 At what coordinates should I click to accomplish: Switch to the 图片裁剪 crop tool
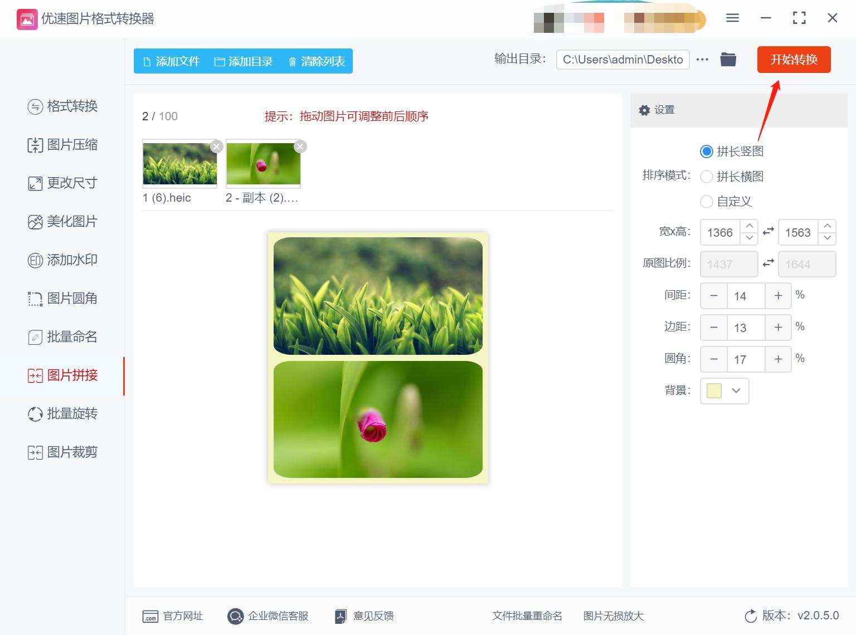(x=62, y=452)
